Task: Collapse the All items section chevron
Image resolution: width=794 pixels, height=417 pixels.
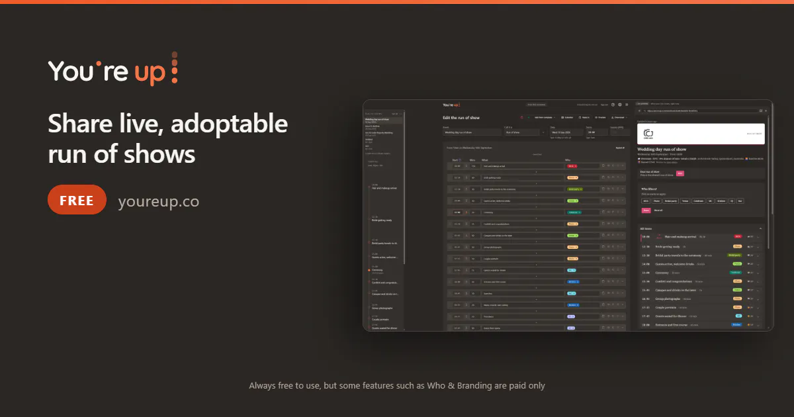Action: point(760,228)
